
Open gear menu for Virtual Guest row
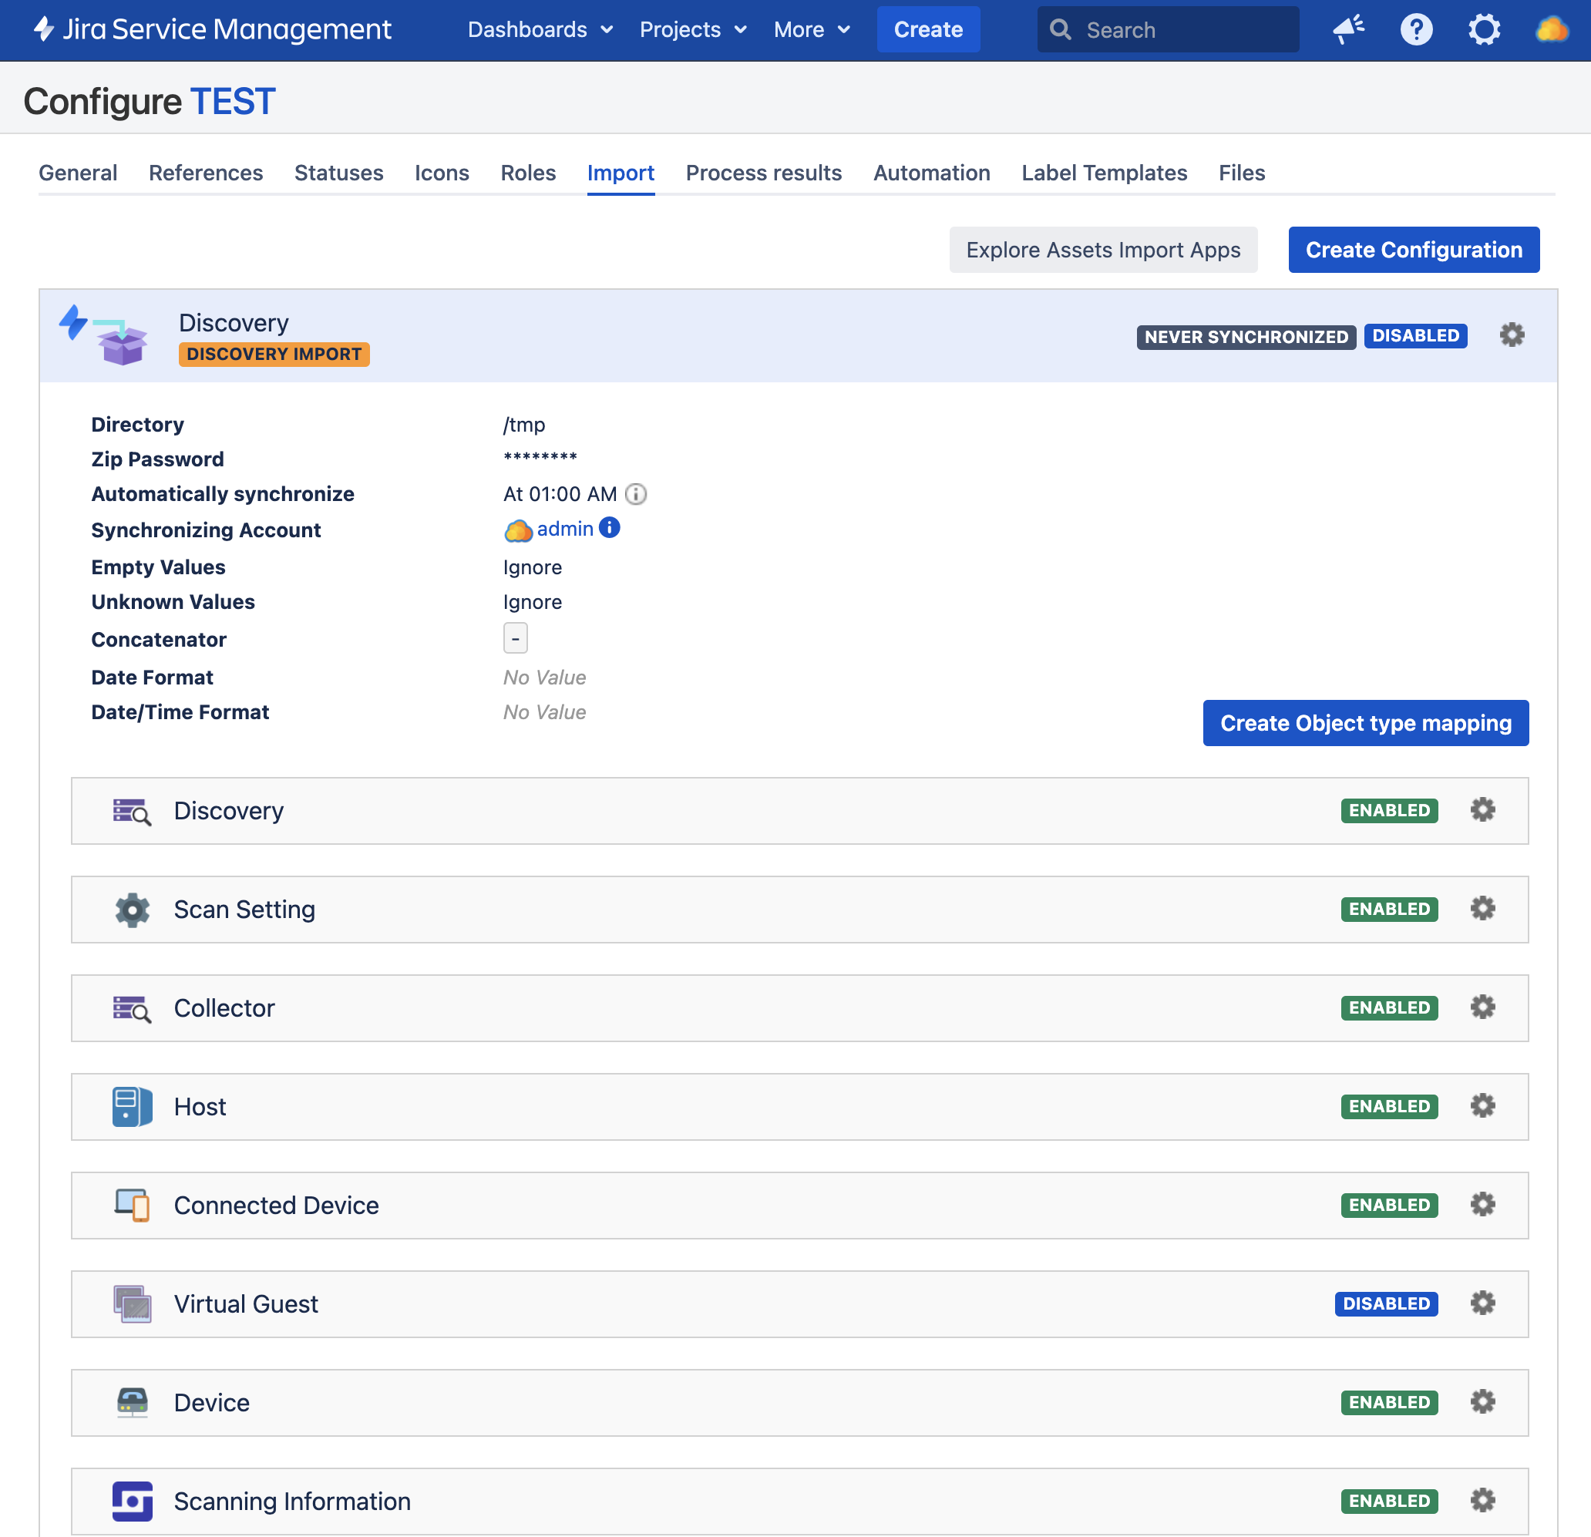click(1483, 1303)
